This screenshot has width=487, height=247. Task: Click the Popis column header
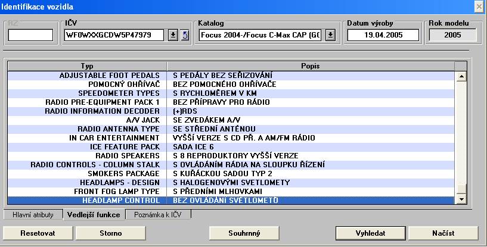click(310, 65)
